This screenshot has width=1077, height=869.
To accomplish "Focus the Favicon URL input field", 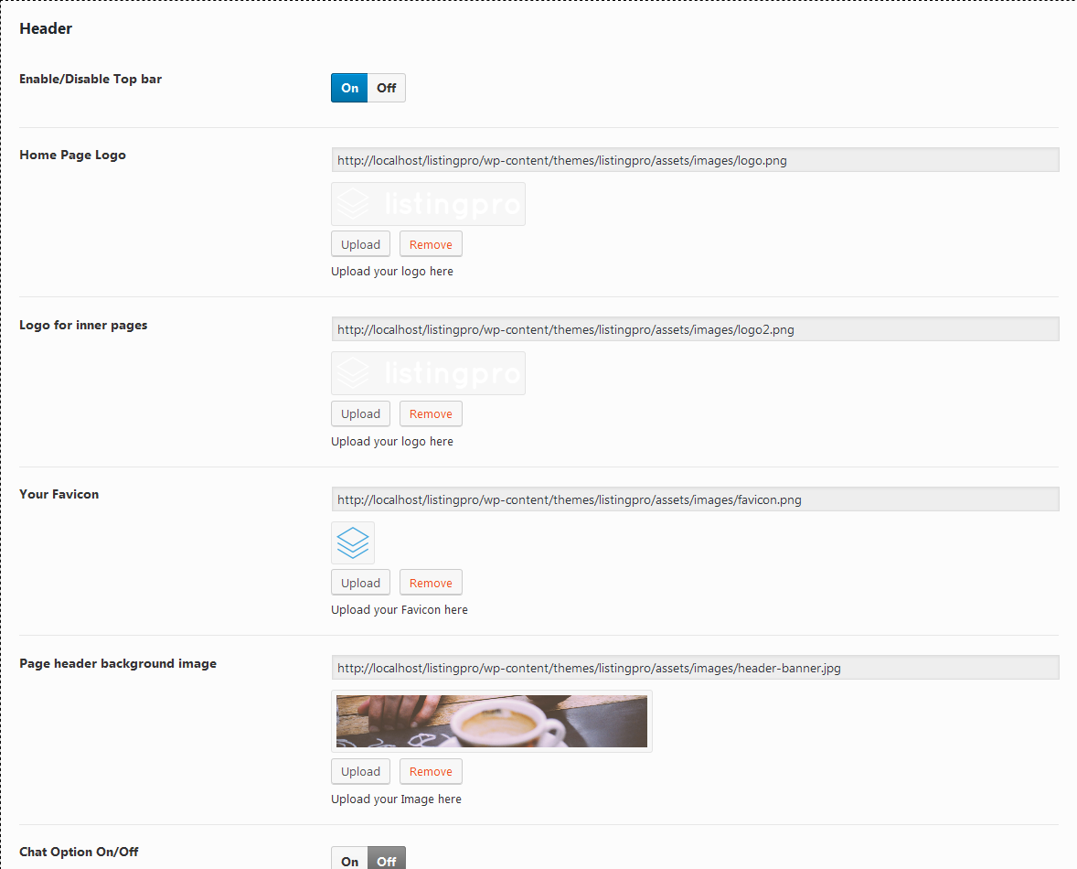I will 695,499.
